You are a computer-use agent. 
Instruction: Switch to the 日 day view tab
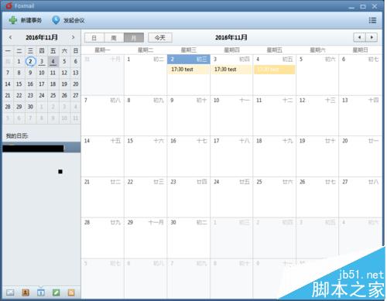pyautogui.click(x=94, y=38)
